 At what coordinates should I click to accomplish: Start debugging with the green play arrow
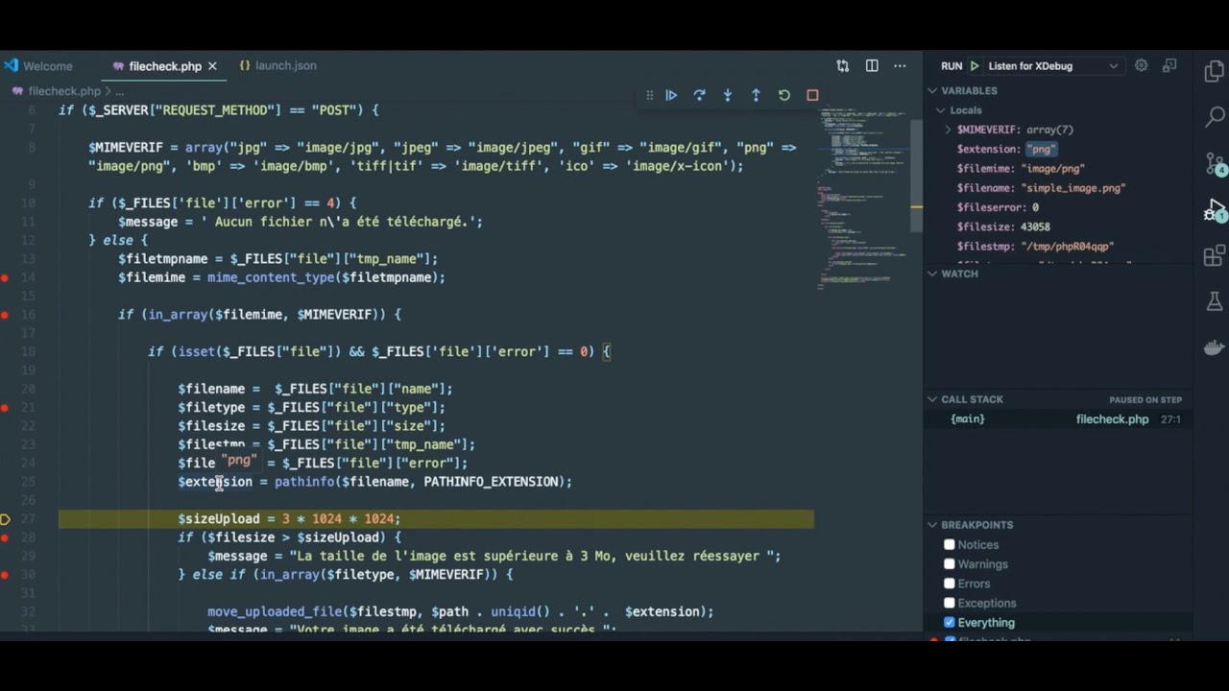click(975, 66)
